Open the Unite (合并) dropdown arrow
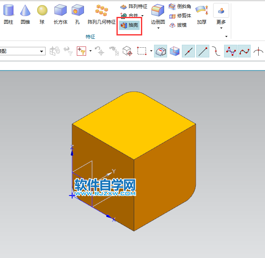 [142, 16]
